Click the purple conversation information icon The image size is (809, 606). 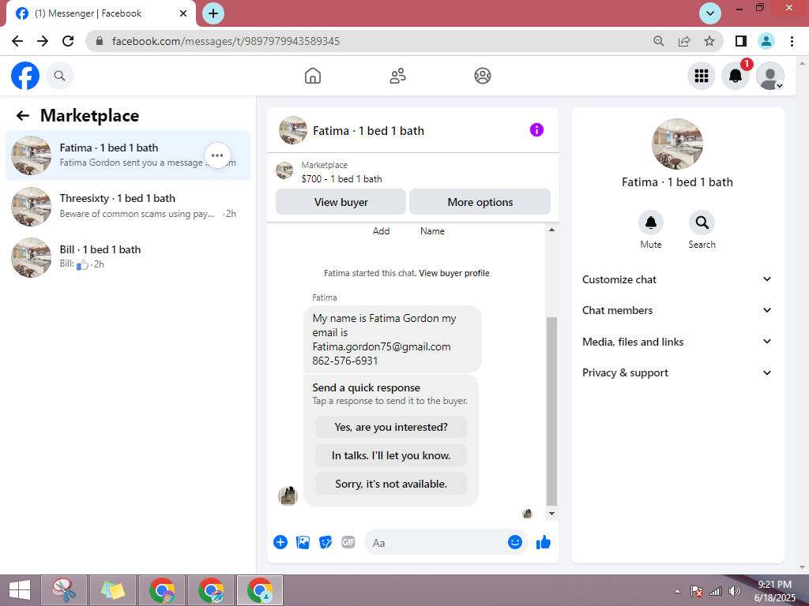tap(536, 130)
